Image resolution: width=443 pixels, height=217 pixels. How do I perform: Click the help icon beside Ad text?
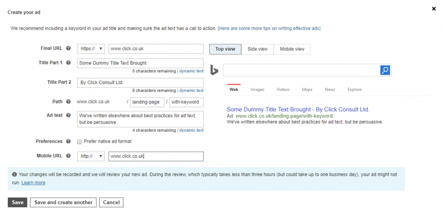pos(68,115)
